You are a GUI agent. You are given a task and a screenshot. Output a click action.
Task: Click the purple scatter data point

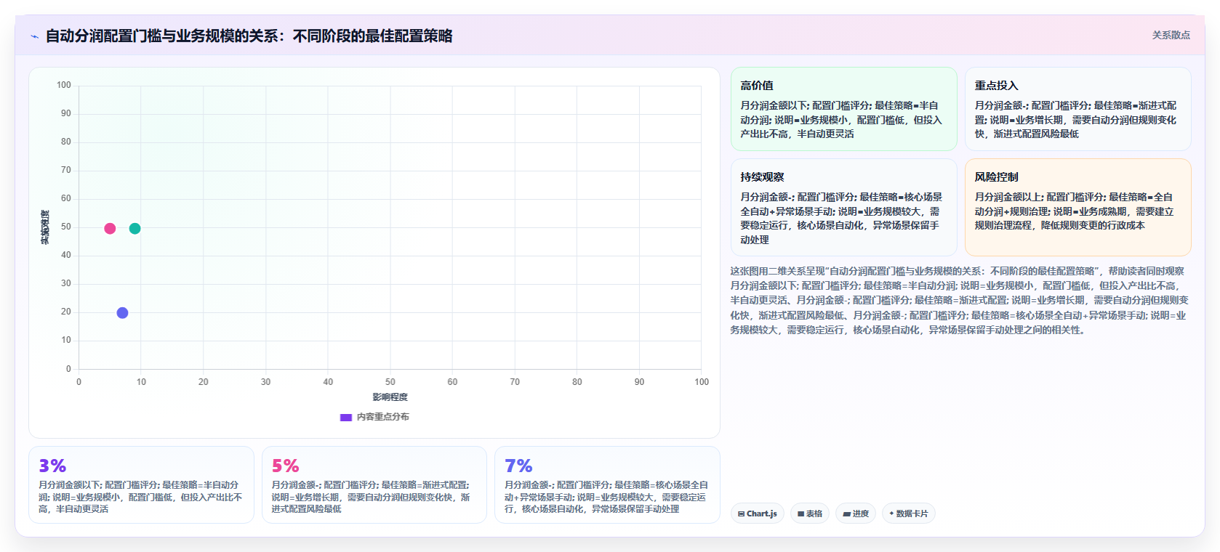pos(122,313)
